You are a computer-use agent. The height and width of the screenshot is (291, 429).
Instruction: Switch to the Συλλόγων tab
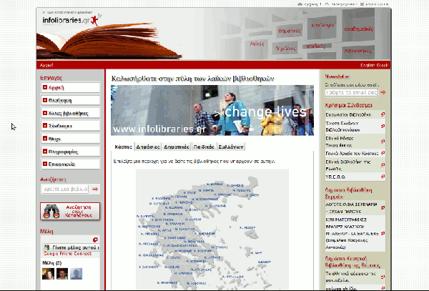pos(231,147)
